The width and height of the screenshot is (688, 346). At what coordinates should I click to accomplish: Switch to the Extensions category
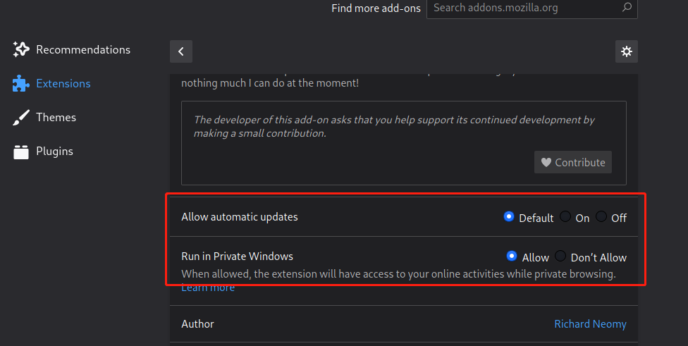(x=51, y=83)
